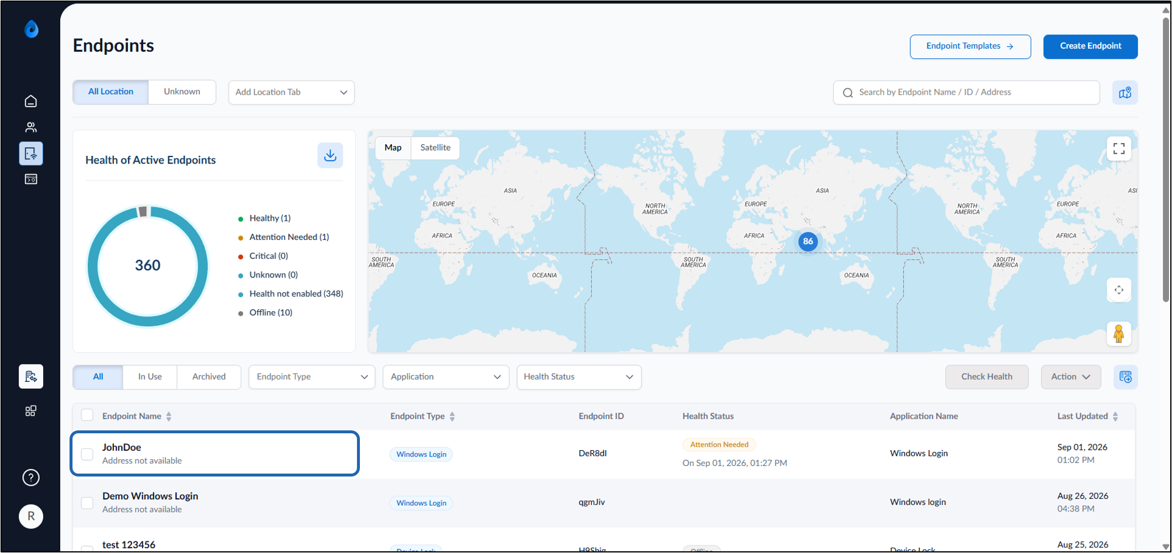Screen dimensions: 1172x553
Task: Expand the Health Status filter dropdown
Action: click(x=579, y=377)
